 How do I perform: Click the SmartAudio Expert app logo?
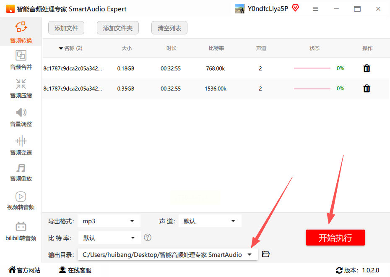pyautogui.click(x=10, y=9)
